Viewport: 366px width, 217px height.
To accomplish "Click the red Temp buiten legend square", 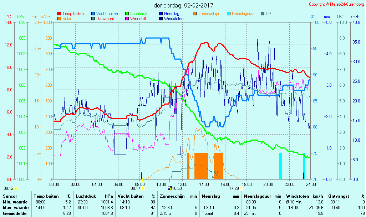I will coord(59,14).
